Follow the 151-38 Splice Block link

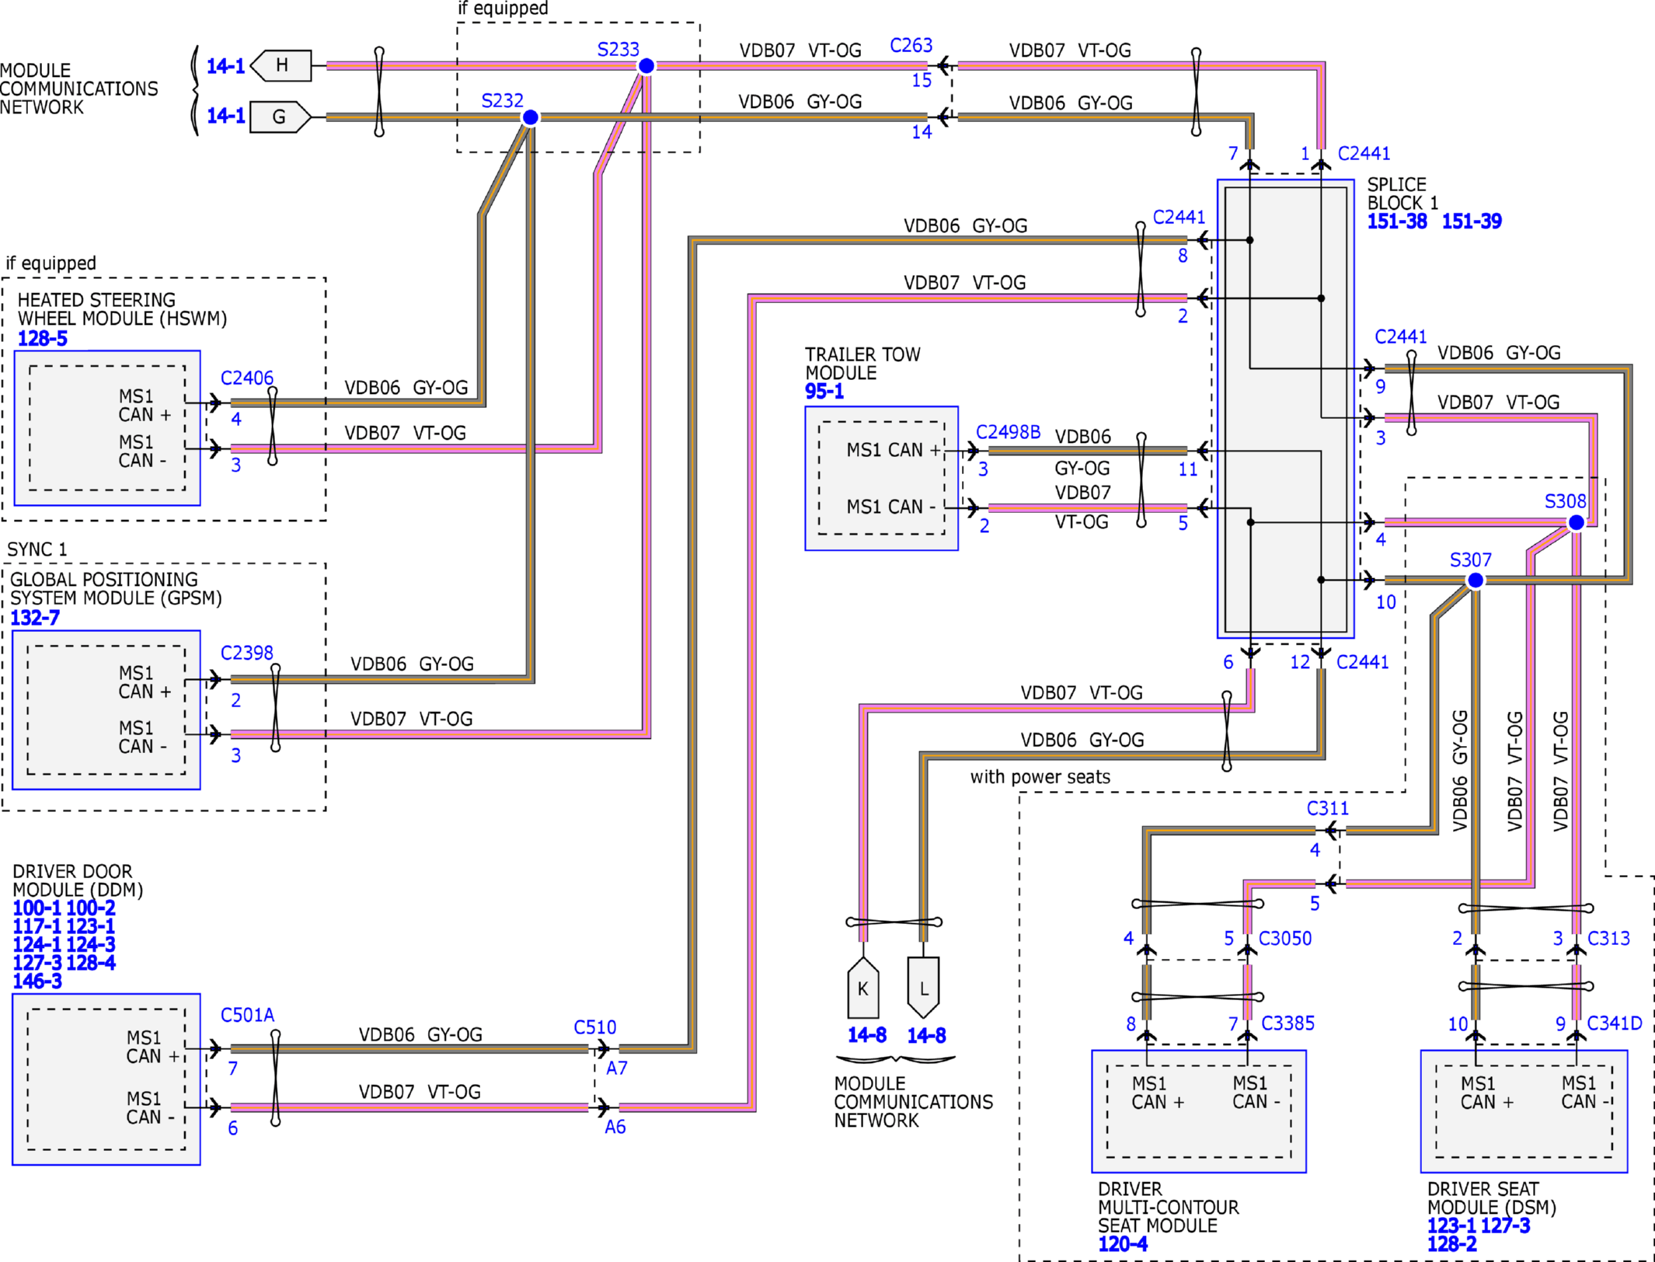1397,221
